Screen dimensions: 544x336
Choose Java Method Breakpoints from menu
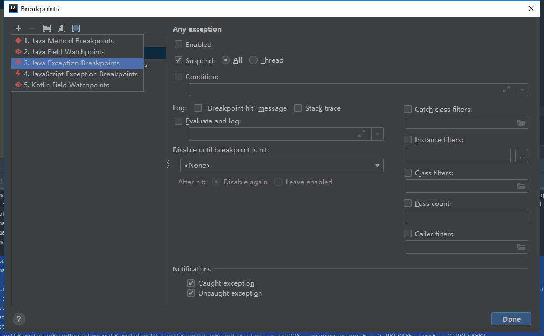click(69, 41)
